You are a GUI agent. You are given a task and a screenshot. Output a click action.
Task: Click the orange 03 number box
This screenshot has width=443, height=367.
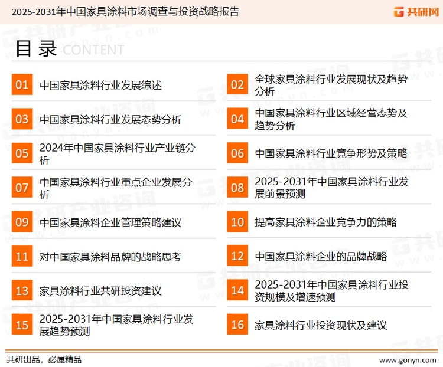pos(22,119)
